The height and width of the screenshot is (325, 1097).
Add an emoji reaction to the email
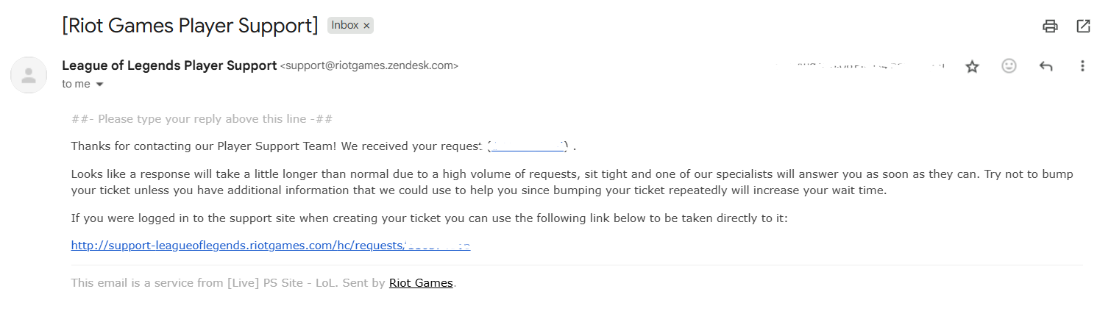1009,66
